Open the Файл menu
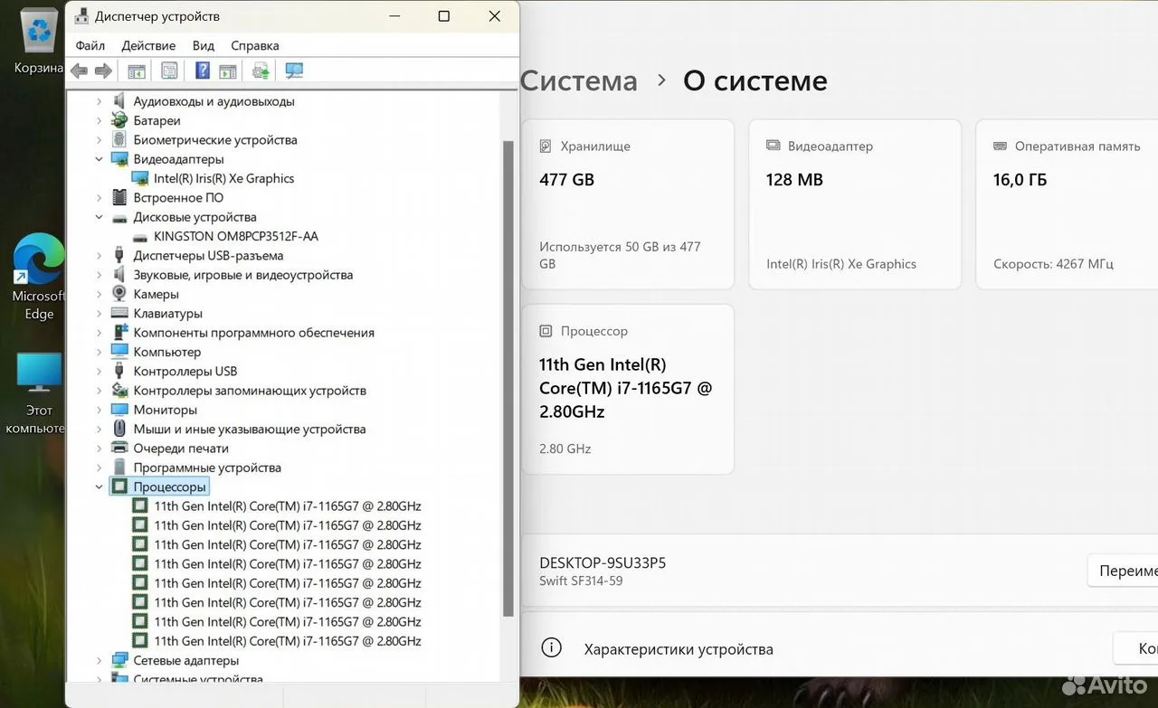The width and height of the screenshot is (1158, 708). [90, 45]
